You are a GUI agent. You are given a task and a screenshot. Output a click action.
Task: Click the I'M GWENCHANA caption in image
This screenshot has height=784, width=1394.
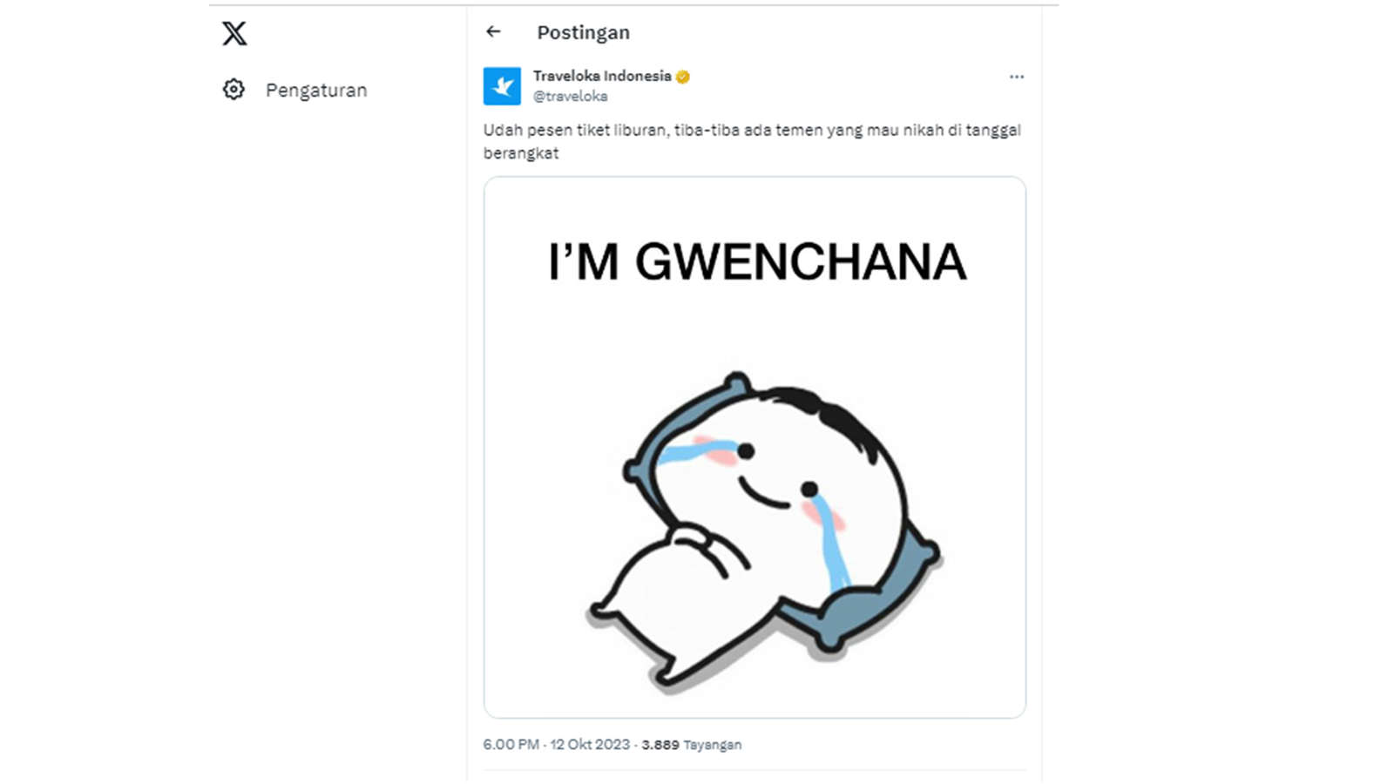(756, 262)
